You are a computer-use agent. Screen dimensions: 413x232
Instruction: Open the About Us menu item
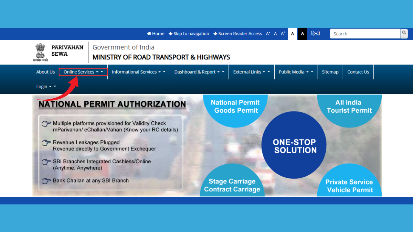tap(45, 72)
